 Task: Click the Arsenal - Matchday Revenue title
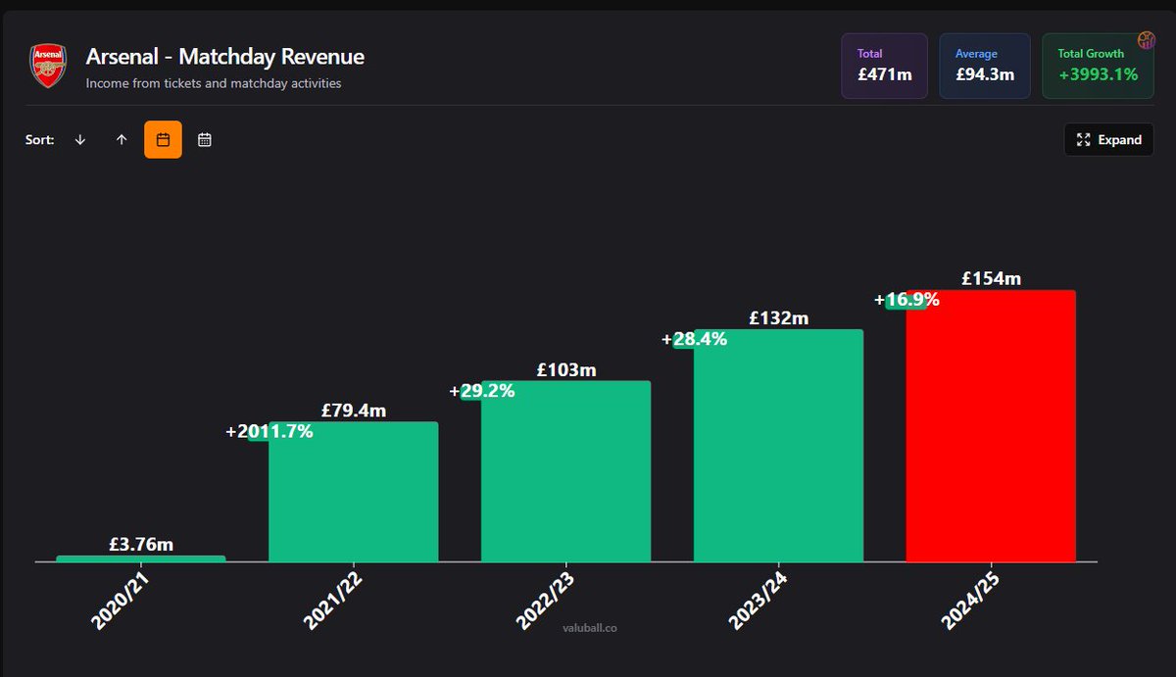pyautogui.click(x=225, y=57)
